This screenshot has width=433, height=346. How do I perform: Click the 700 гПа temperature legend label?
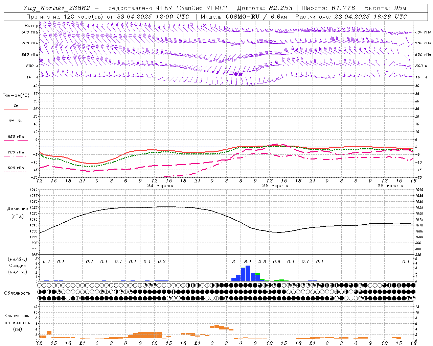point(16,152)
